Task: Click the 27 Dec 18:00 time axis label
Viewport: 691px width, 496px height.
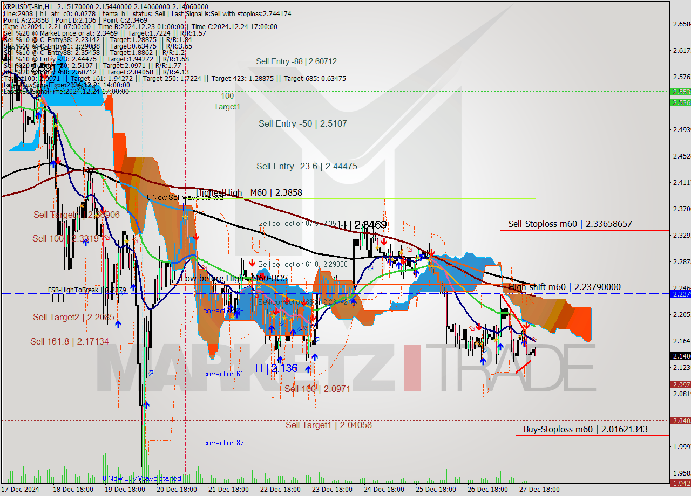Action: pos(539,490)
